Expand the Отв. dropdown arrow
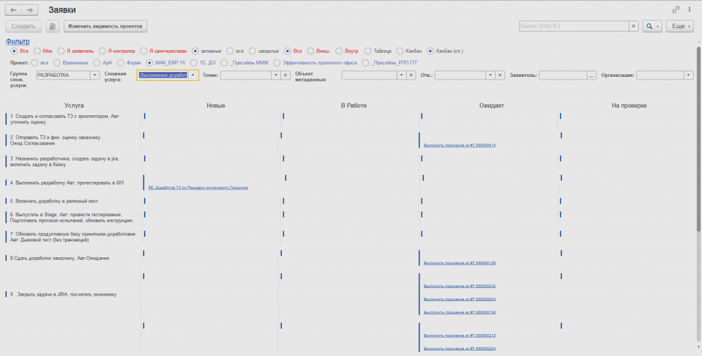The image size is (702, 356). (491, 75)
